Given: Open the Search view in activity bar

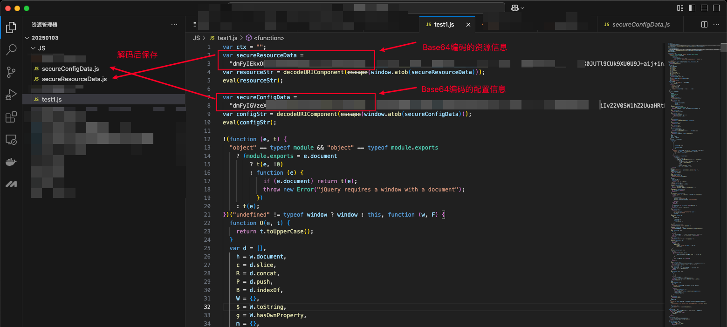Looking at the screenshot, I should [x=11, y=49].
